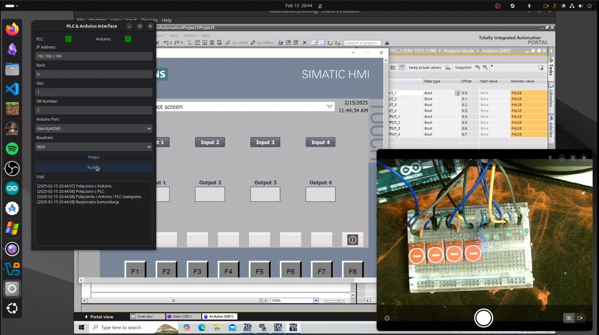The height and width of the screenshot is (335, 599).
Task: Click the IP Address field
Action: point(94,56)
